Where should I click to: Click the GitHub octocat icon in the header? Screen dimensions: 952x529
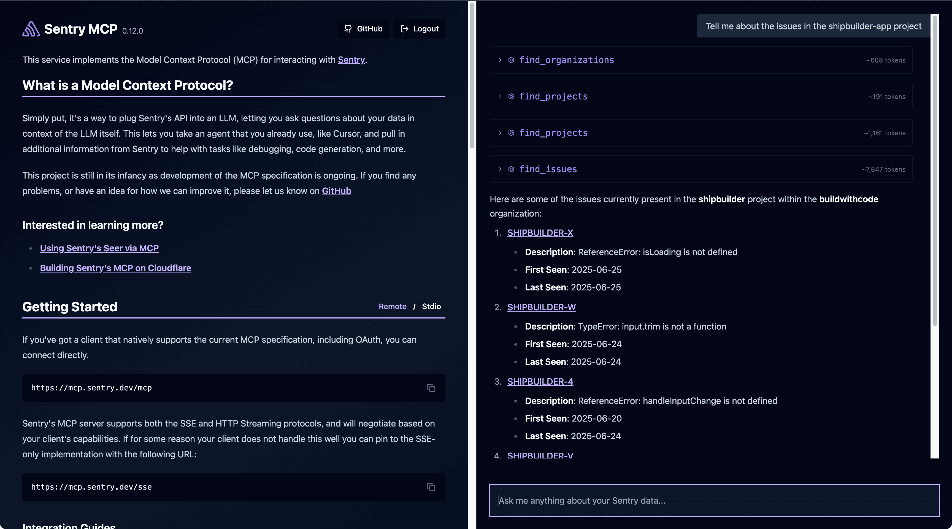point(348,28)
